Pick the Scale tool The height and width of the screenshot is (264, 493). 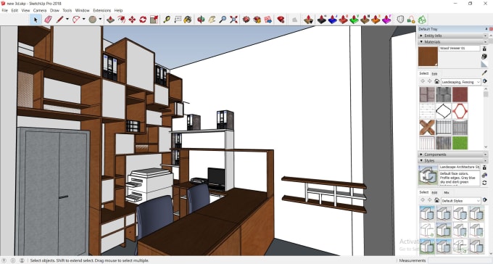tap(154, 20)
